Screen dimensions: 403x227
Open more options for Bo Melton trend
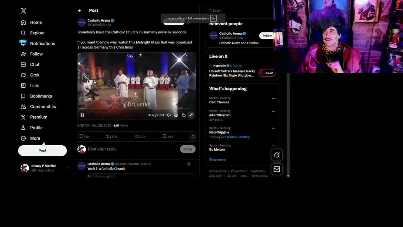pos(273,146)
